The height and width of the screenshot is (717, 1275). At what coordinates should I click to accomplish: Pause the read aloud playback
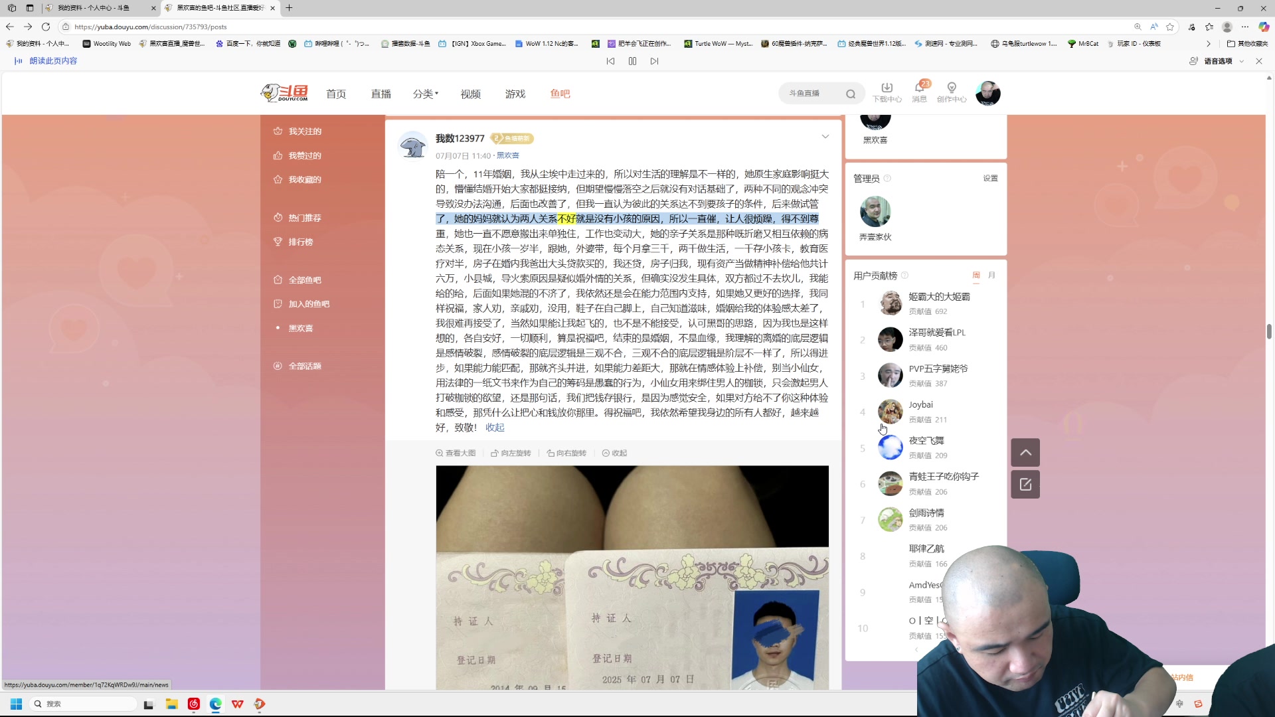[x=632, y=61]
